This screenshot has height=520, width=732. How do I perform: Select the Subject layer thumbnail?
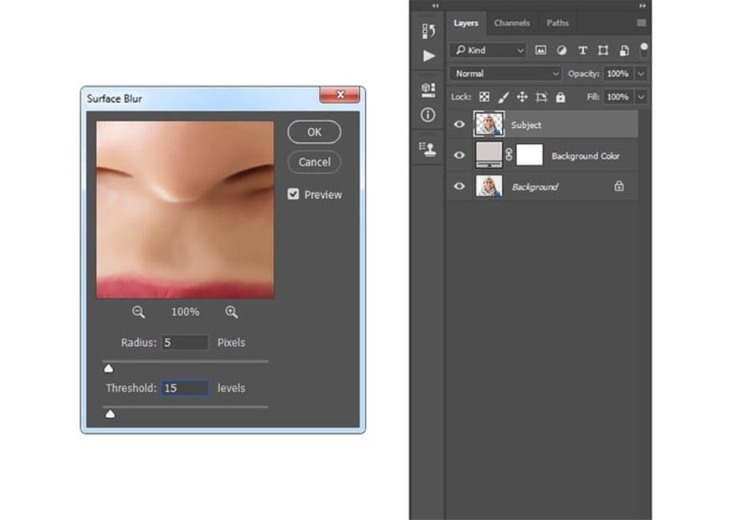point(489,124)
